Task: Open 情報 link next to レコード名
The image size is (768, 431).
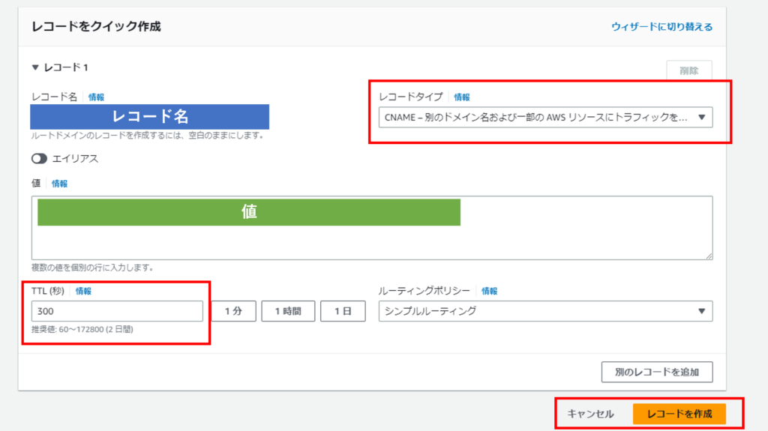Action: click(x=96, y=97)
